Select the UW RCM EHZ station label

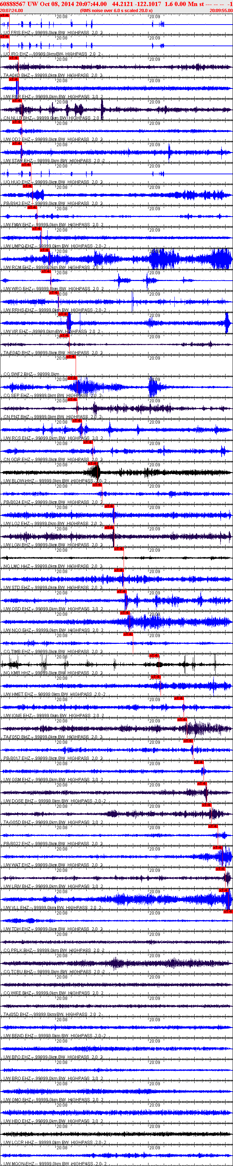[x=53, y=267]
